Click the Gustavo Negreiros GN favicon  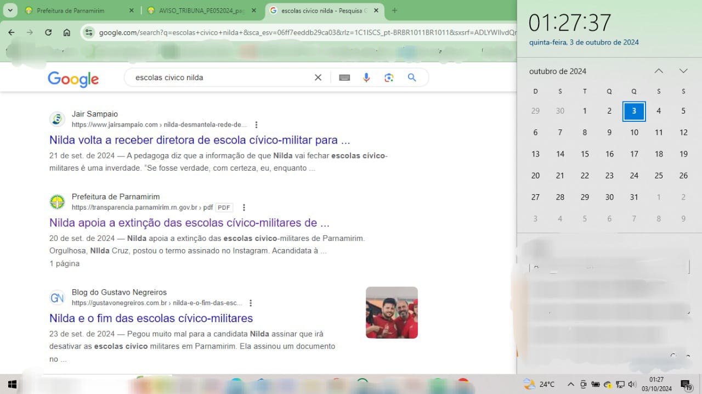point(57,297)
